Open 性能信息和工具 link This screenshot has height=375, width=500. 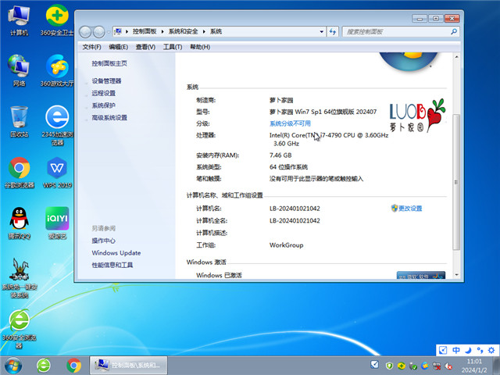(x=112, y=265)
